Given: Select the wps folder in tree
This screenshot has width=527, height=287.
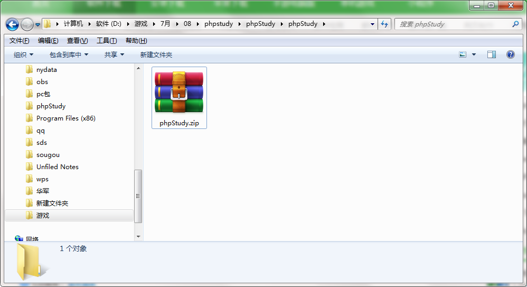Looking at the screenshot, I should (x=42, y=179).
